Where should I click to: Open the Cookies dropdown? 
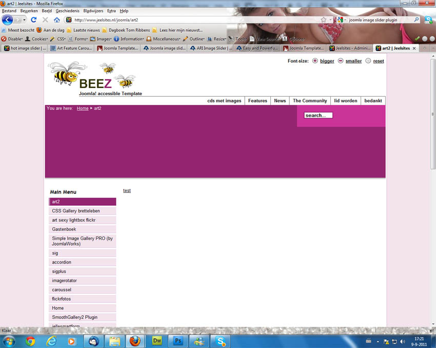click(36, 39)
